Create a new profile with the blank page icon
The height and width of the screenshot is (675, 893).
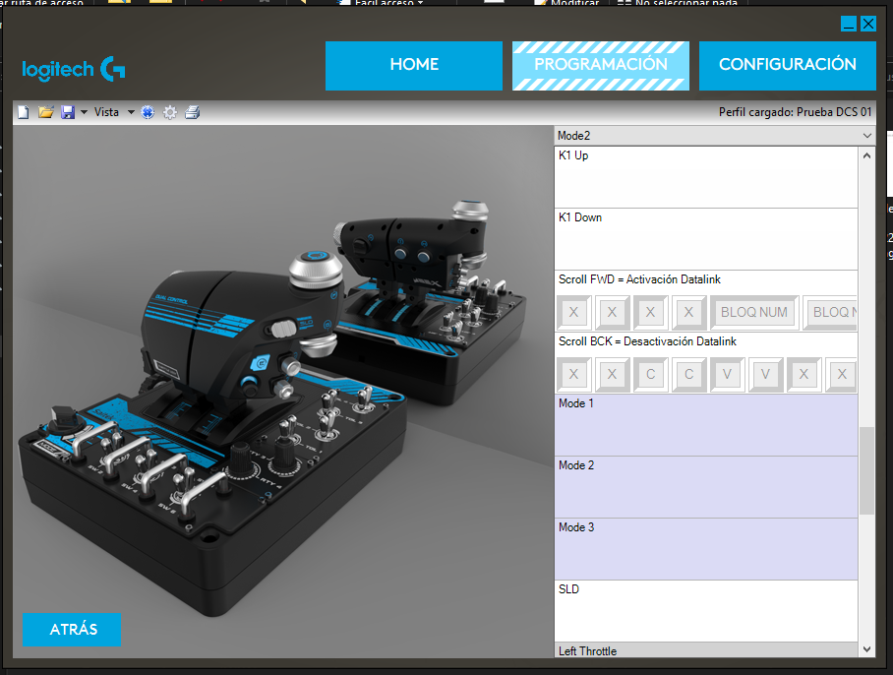[x=24, y=113]
